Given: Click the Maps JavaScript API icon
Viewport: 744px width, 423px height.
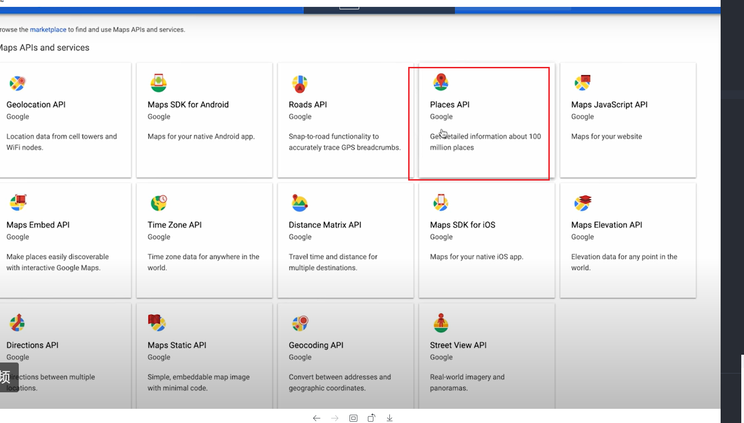Looking at the screenshot, I should [582, 82].
